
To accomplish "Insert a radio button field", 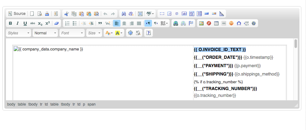I will tap(177, 14).
